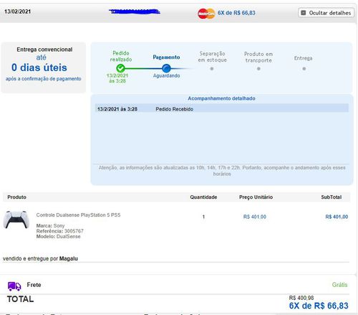This screenshot has height=315, width=358.
Task: Click the Preço Unitário column header
Action: [256, 197]
